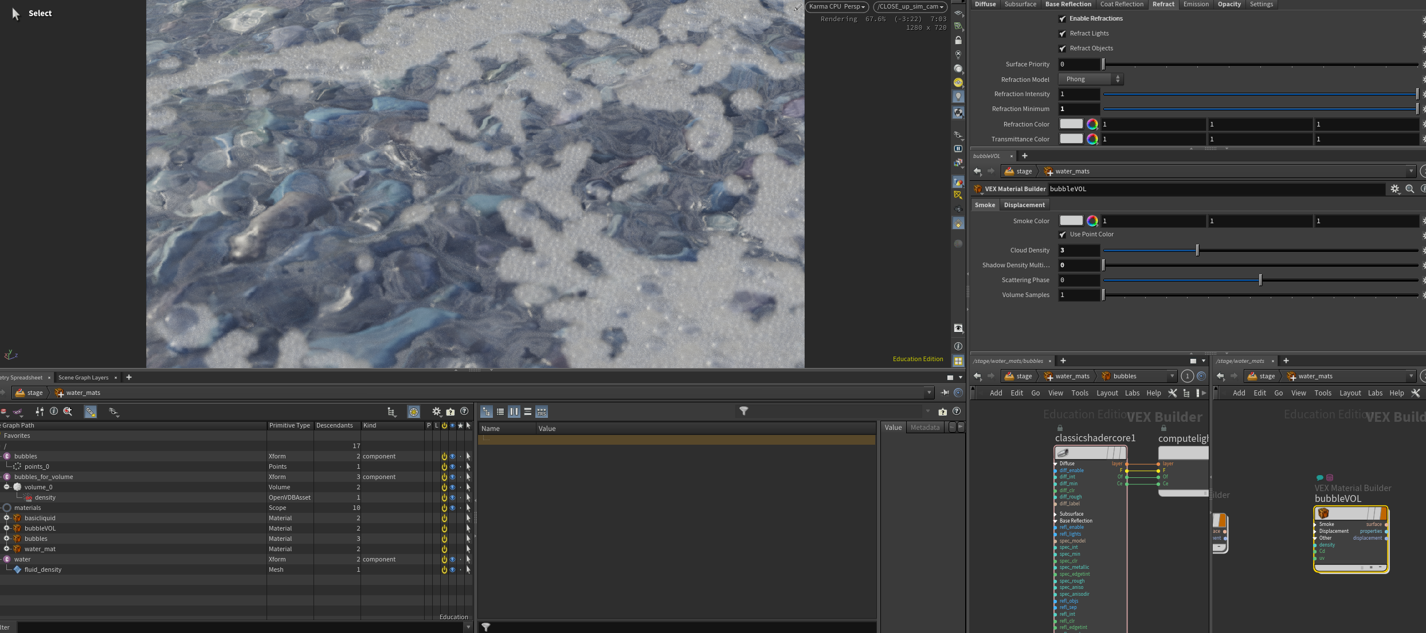This screenshot has height=633, width=1426.
Task: Expand the basicliquid material tree item
Action: click(7, 518)
